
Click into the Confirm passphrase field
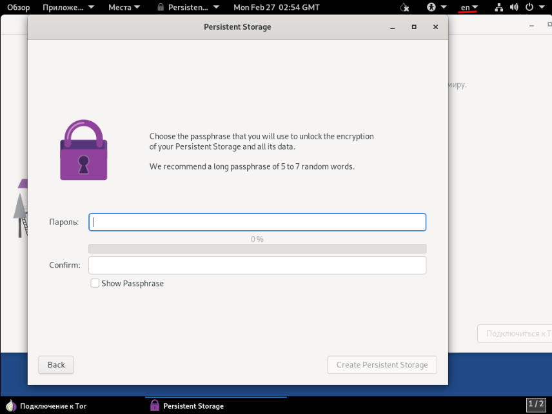point(257,265)
